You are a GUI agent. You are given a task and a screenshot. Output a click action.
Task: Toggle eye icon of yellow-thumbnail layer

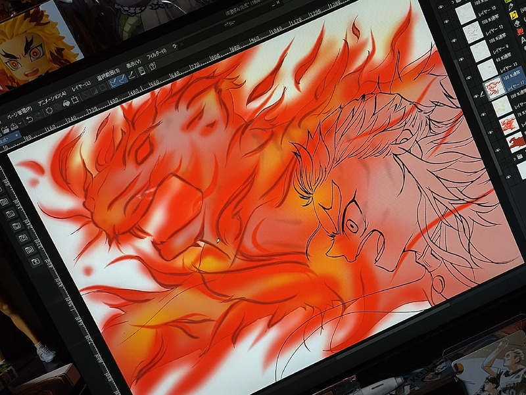coord(483,114)
